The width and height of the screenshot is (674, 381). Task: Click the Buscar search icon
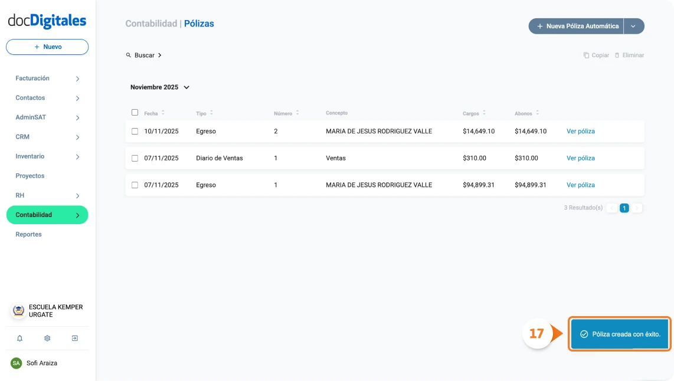129,55
